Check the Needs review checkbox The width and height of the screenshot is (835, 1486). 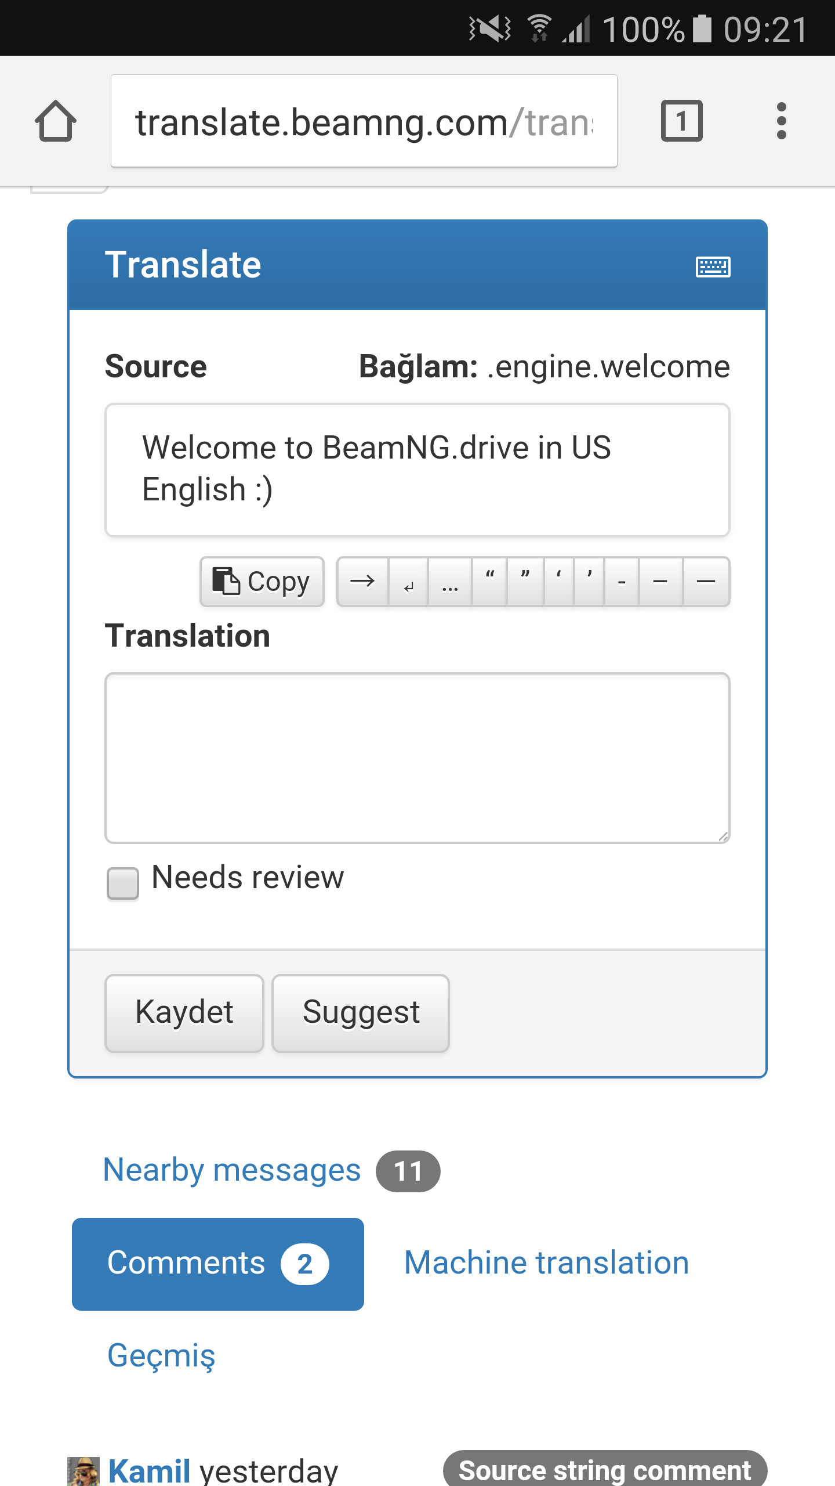point(123,883)
